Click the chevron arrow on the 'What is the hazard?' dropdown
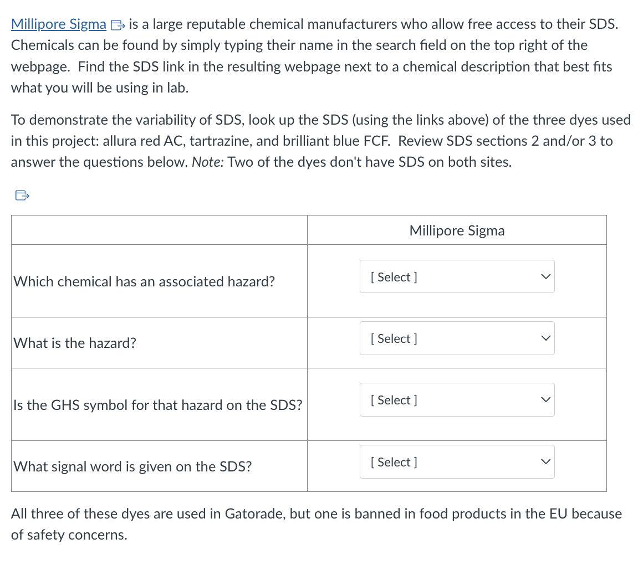Viewport: 638px width, 580px height. (x=545, y=338)
